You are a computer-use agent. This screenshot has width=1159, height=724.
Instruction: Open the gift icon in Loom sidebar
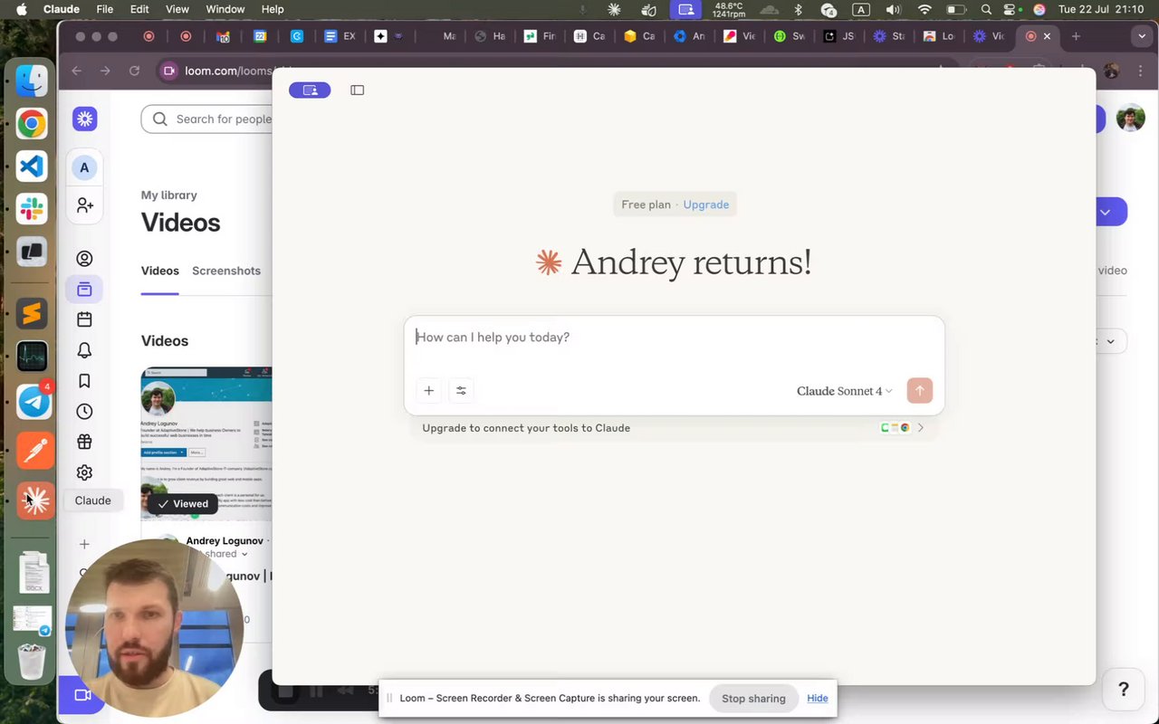(x=84, y=442)
